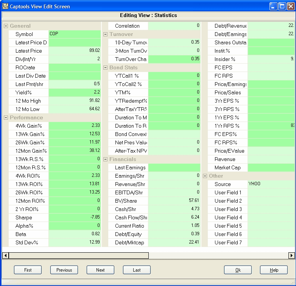Advance with the Next button

pyautogui.click(x=100, y=270)
